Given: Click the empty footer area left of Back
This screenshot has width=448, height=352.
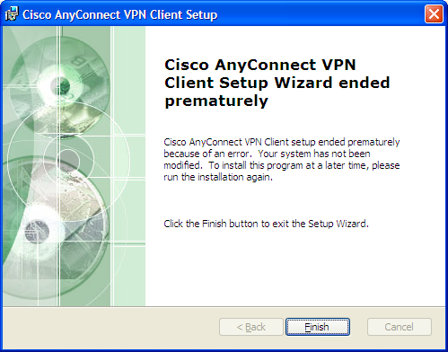Looking at the screenshot, I should coord(110,327).
